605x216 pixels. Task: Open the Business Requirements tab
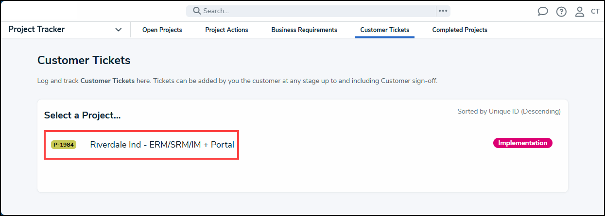304,30
